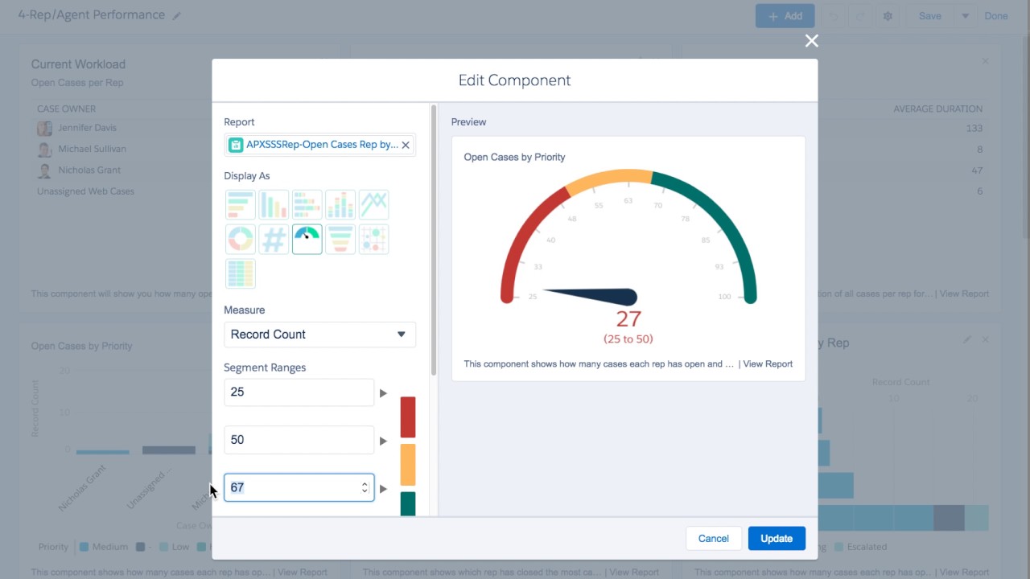Click the Escalated legend item
1030x579 pixels.
click(x=860, y=547)
